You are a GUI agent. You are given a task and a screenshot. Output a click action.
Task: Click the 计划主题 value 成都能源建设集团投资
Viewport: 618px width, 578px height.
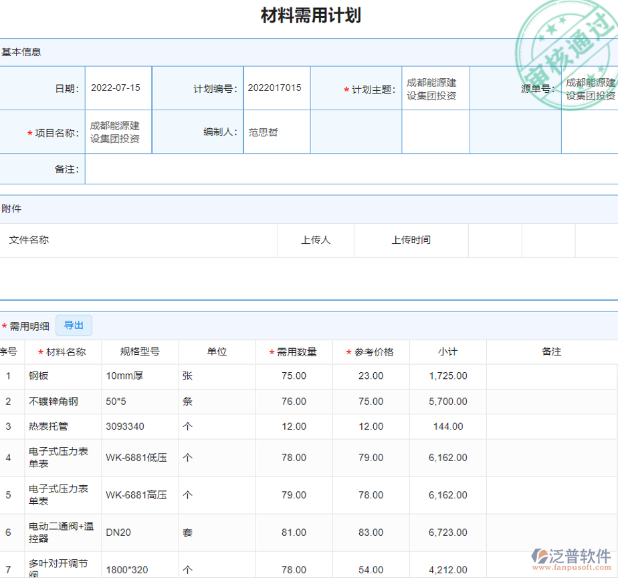point(435,88)
